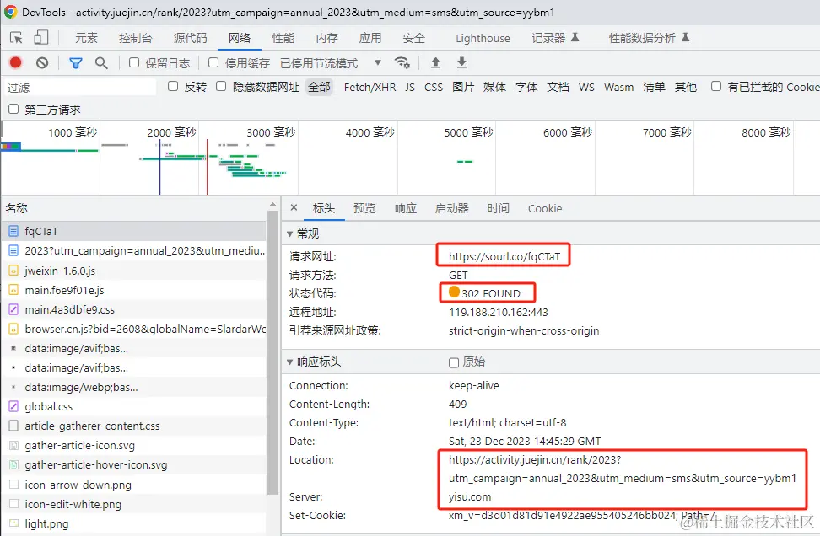This screenshot has height=536, width=820.
Task: Clear the network log with the clear icon
Action: [x=42, y=62]
